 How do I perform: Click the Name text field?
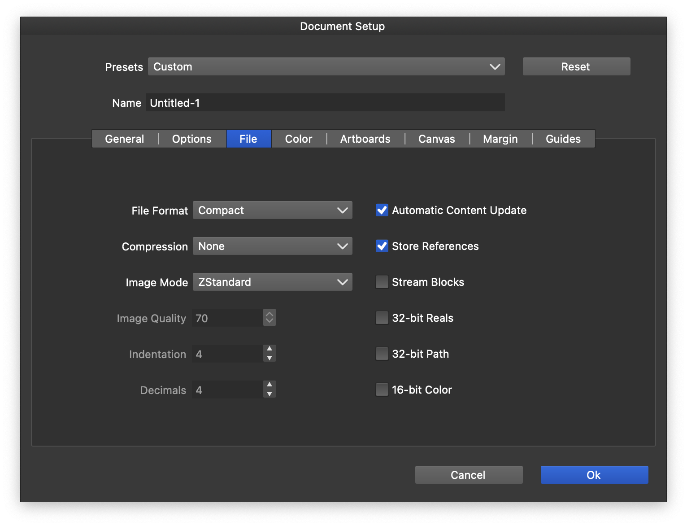tap(325, 103)
